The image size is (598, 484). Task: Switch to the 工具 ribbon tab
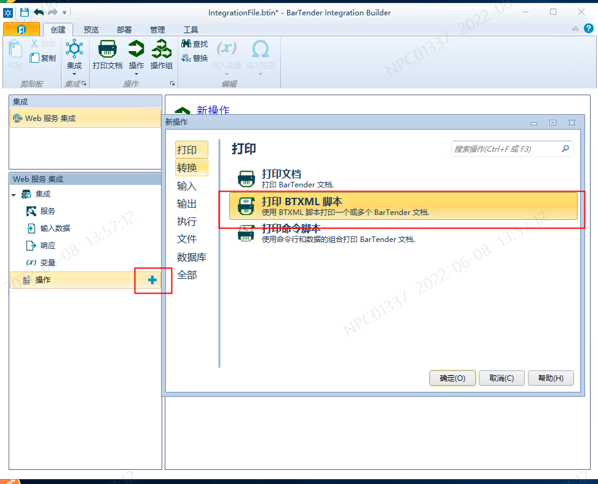coord(191,29)
